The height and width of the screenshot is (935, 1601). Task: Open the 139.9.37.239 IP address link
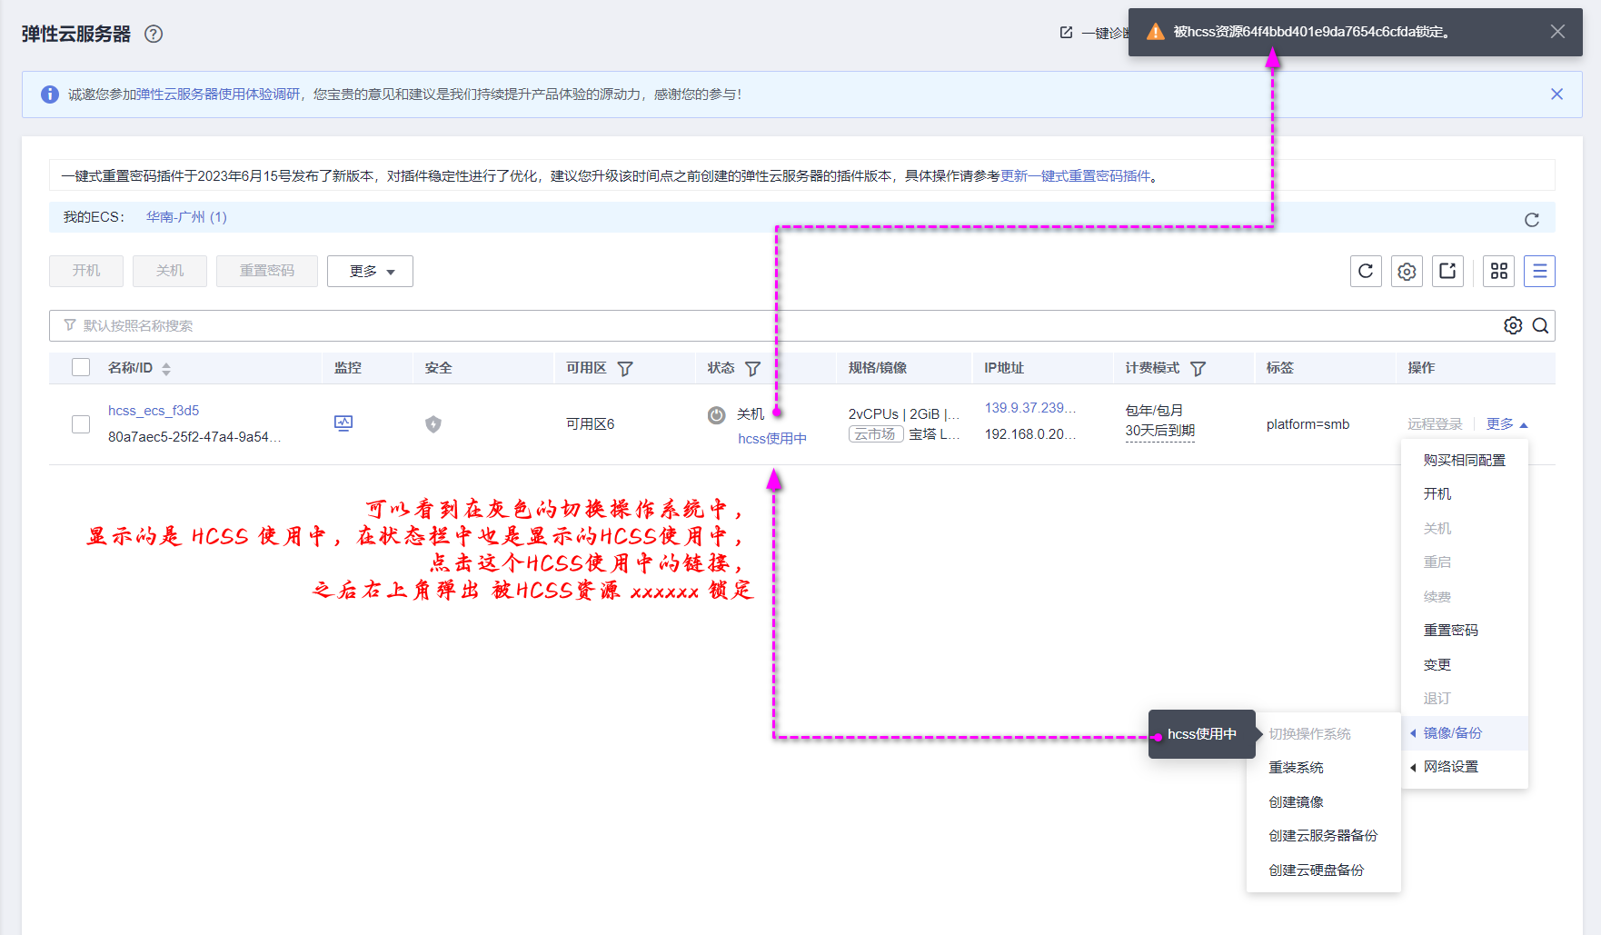tap(1030, 408)
